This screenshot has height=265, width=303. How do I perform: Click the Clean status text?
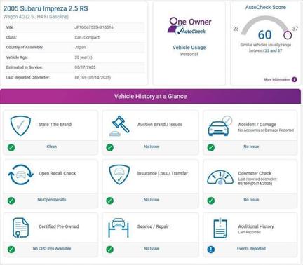(x=52, y=147)
